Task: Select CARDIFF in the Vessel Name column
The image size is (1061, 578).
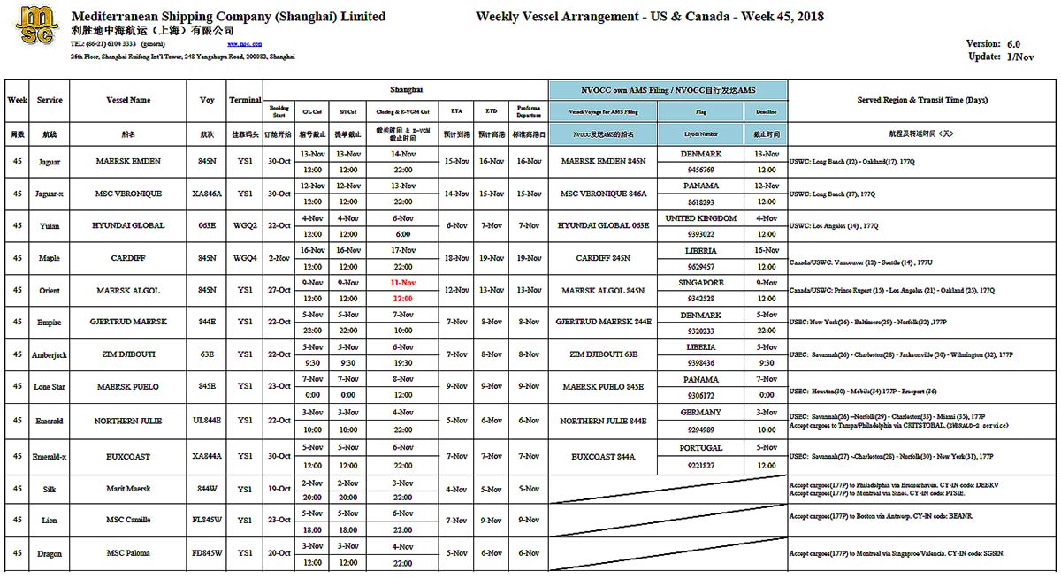Action: coord(128,258)
